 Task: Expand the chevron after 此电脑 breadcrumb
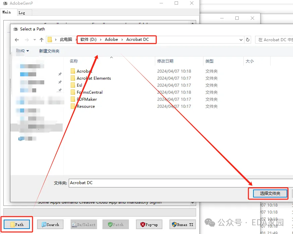[x=76, y=40]
